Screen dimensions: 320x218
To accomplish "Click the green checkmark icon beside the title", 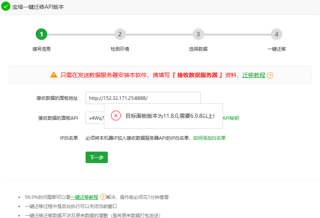I will tap(6, 6).
